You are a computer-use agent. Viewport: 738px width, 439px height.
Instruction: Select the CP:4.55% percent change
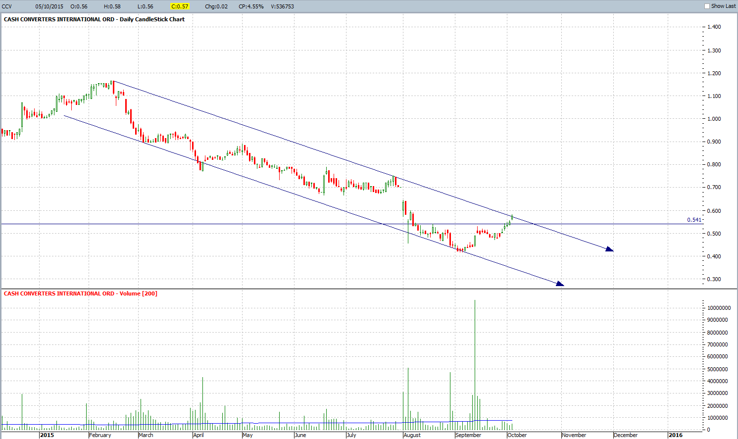251,6
